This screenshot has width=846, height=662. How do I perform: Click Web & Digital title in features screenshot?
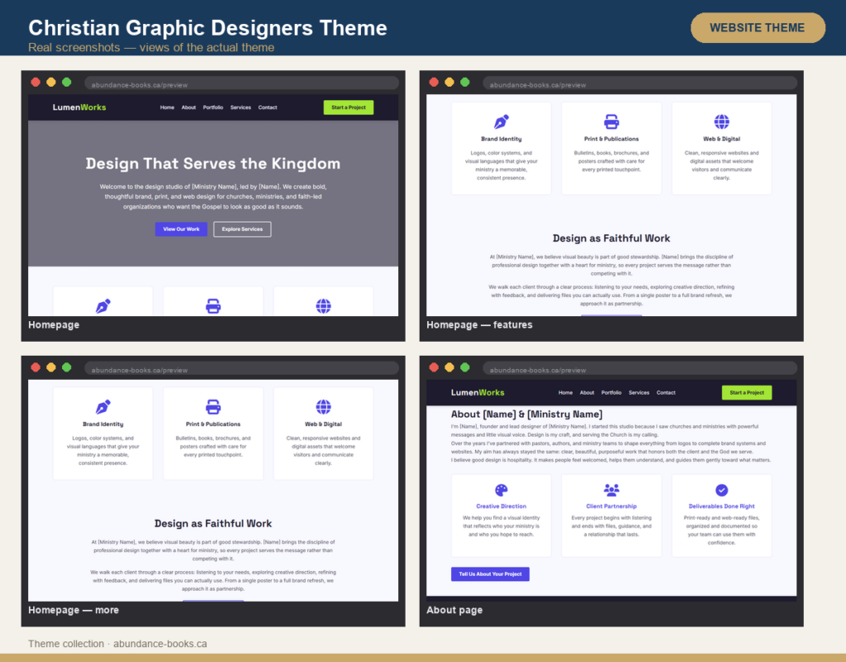(722, 139)
